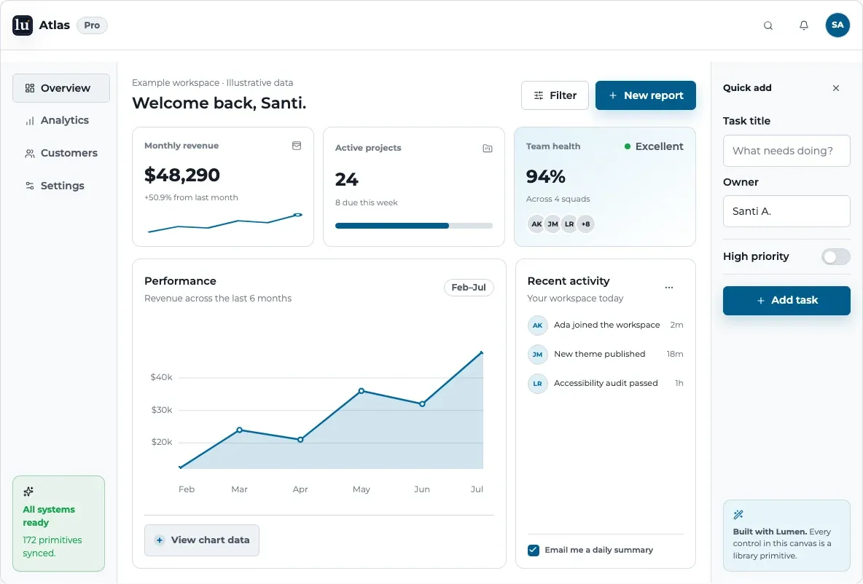Click the May data point on chart
Screen dimensions: 863x584
pos(361,391)
